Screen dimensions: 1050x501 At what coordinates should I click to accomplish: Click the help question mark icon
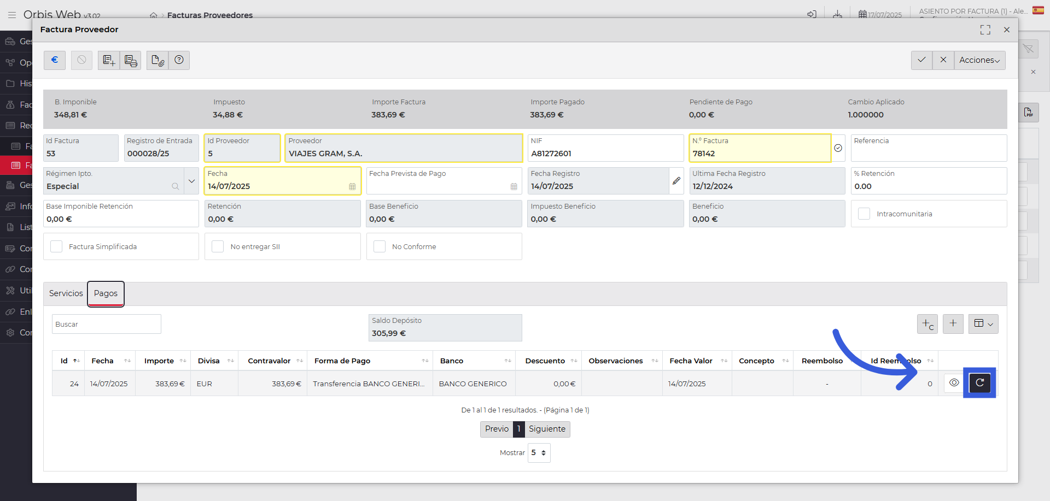point(179,60)
